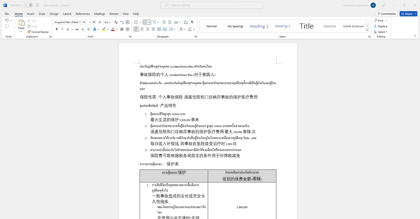420x219 pixels.
Task: Click the Comments button
Action: (387, 14)
